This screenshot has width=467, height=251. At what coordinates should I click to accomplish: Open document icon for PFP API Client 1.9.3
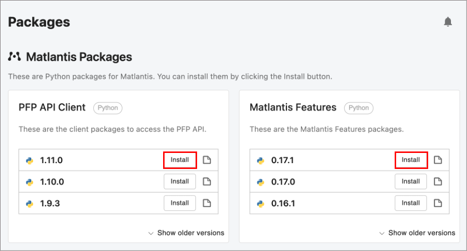207,203
